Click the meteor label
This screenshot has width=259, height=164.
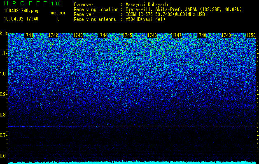click(58, 13)
